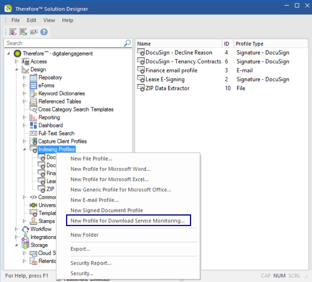The width and height of the screenshot is (312, 282).
Task: Select New Profile for Microsoft Word
Action: pyautogui.click(x=128, y=169)
